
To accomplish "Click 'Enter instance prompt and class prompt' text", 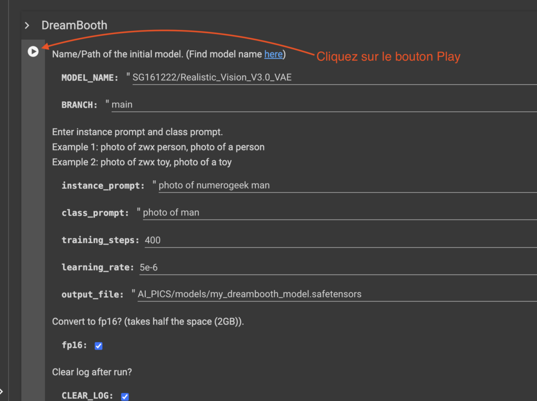I will (137, 132).
